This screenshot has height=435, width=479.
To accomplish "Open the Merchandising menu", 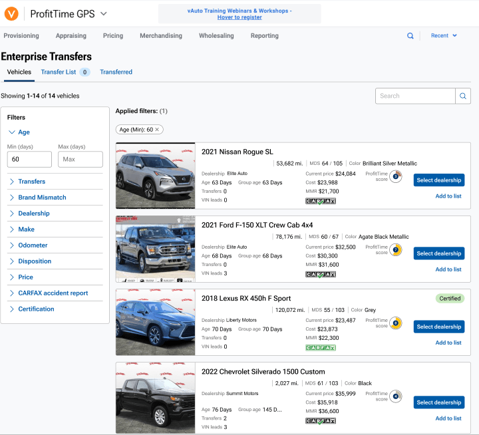I will click(x=161, y=36).
